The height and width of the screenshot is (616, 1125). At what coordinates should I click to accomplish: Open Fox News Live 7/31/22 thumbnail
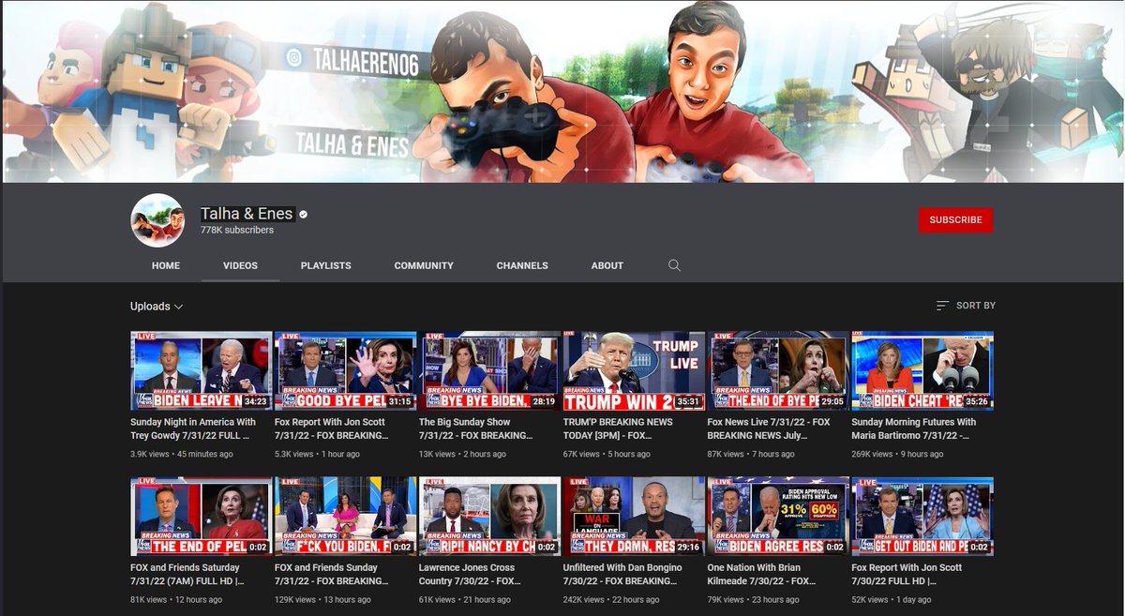tap(778, 370)
